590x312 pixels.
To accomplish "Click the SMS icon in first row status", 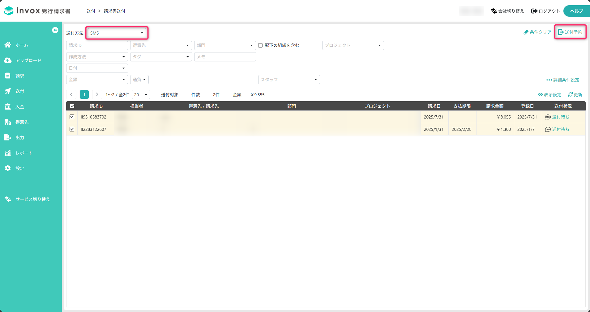I will tap(548, 117).
